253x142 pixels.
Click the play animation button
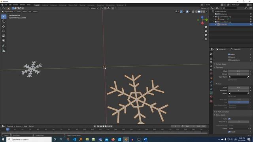click(106, 126)
